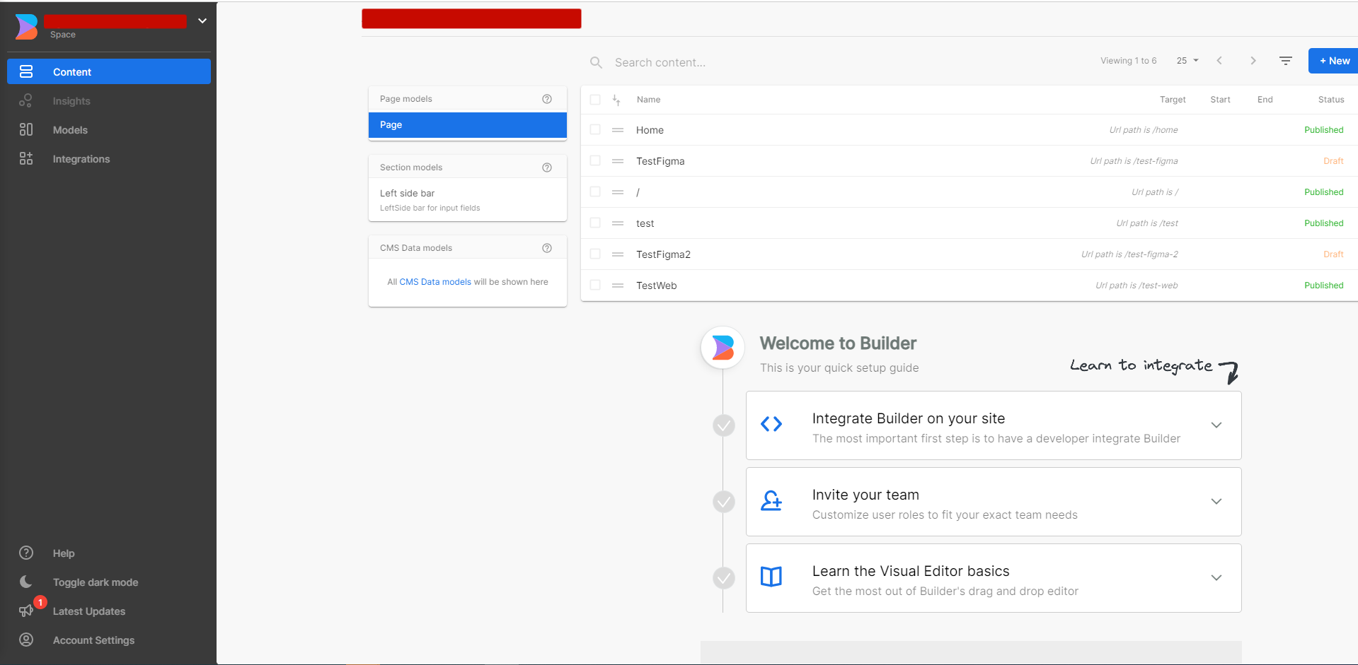Click the drag handle of test row
This screenshot has height=665, width=1358.
(x=618, y=223)
